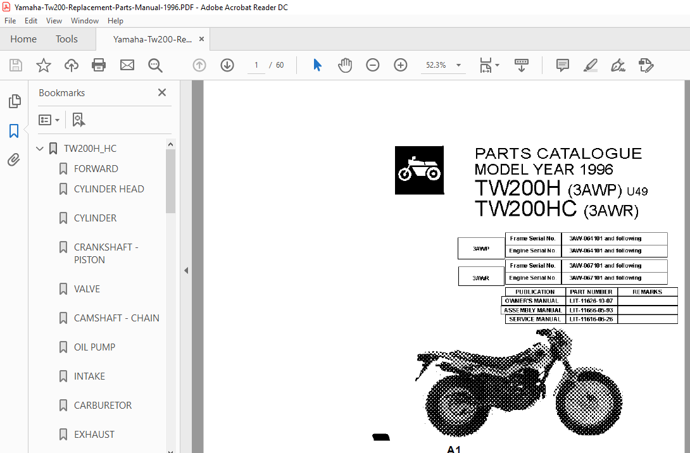The width and height of the screenshot is (690, 453).
Task: Click the fit page width icon
Action: click(x=486, y=65)
